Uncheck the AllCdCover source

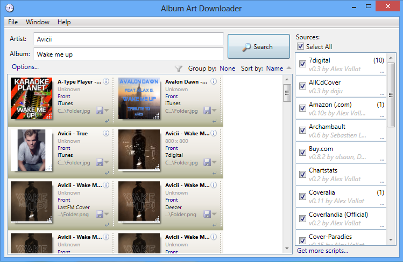click(x=302, y=86)
